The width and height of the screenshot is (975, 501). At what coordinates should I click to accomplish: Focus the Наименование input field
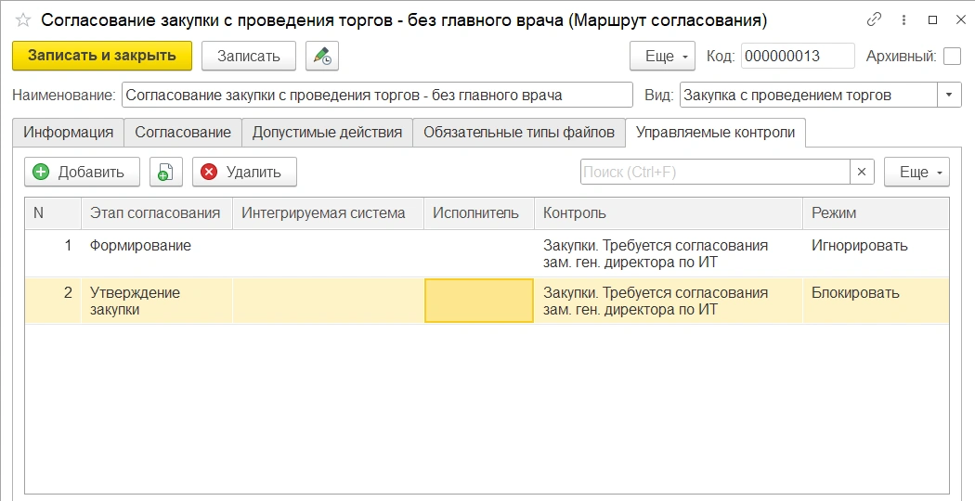point(377,96)
